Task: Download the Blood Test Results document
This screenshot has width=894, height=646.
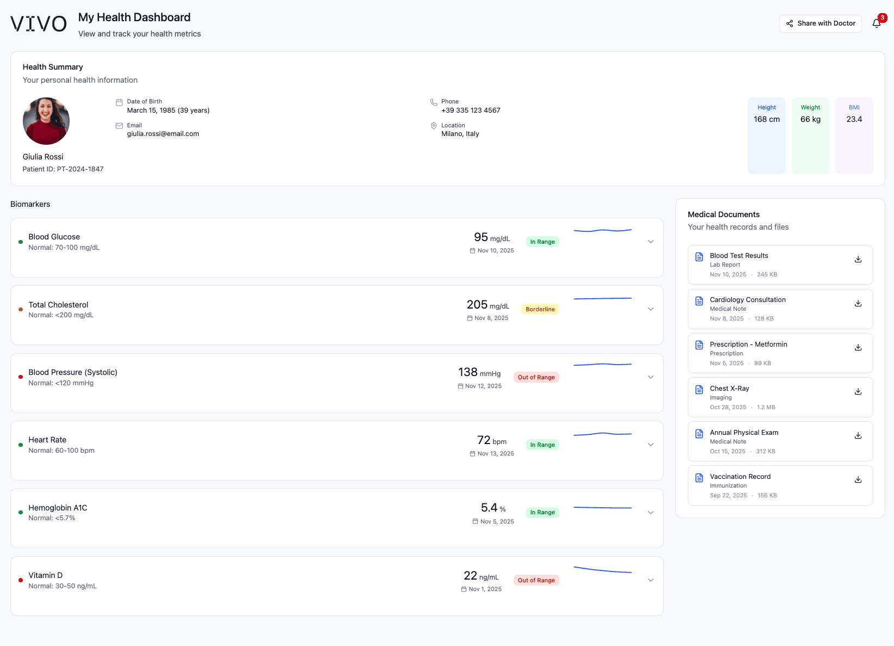Action: (x=858, y=259)
